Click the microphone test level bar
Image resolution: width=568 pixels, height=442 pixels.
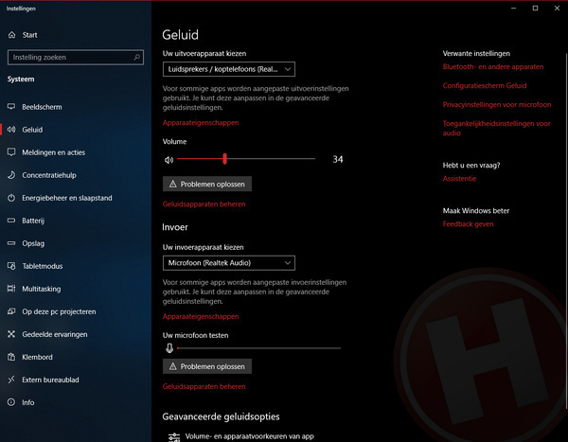259,348
